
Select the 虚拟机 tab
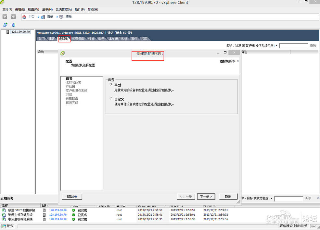pyautogui.click(x=63, y=39)
